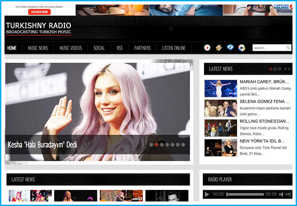297x206 pixels.
Task: Open third guitarist thumbnail under Latest News
Action: [121, 195]
